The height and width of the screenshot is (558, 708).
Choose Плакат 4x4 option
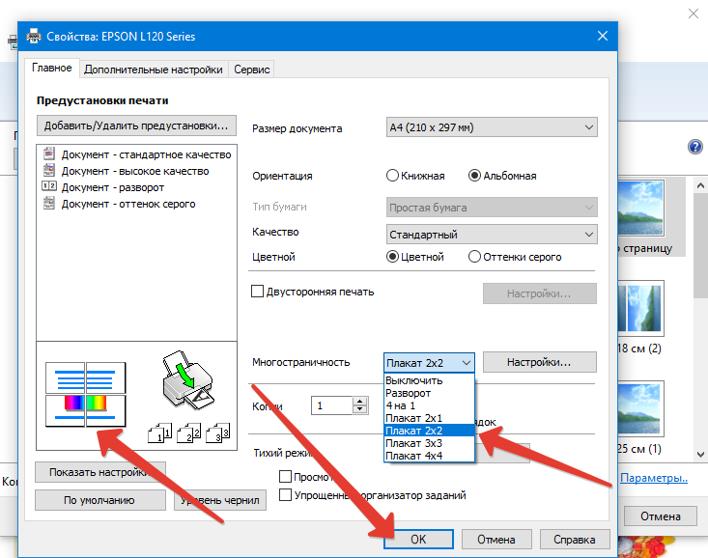pos(430,456)
